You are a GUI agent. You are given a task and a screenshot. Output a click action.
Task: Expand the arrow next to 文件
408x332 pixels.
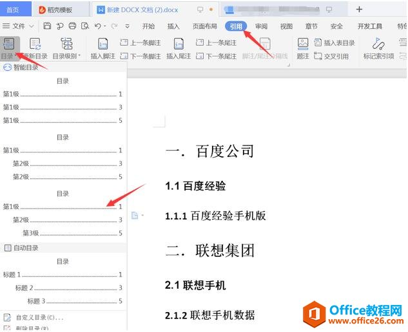coord(31,26)
